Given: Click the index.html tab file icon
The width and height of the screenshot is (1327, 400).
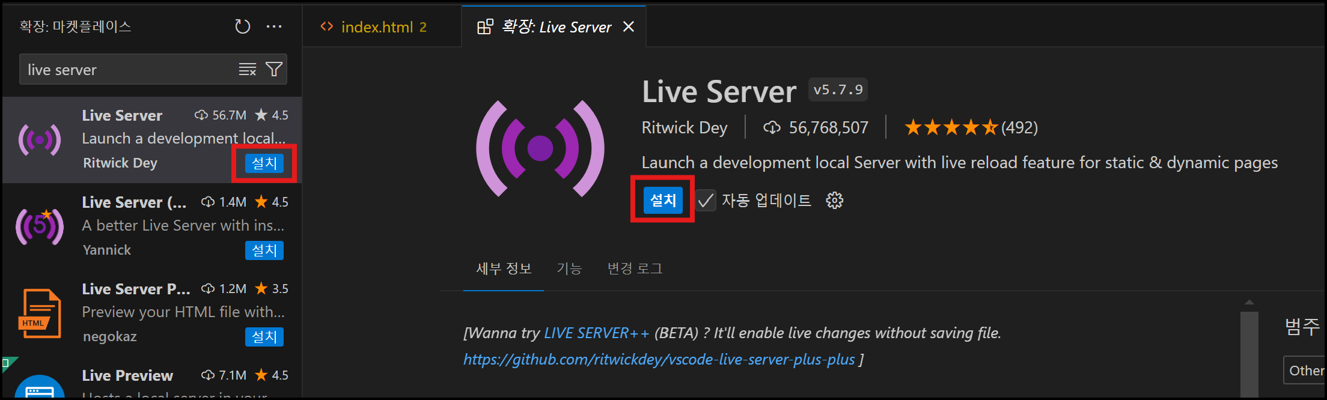Looking at the screenshot, I should tap(327, 26).
